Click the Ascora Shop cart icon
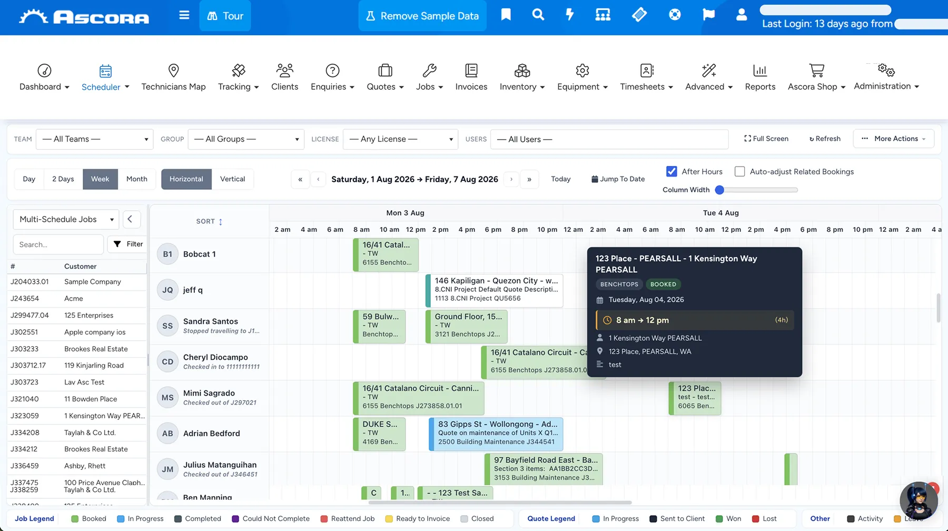 pos(816,71)
